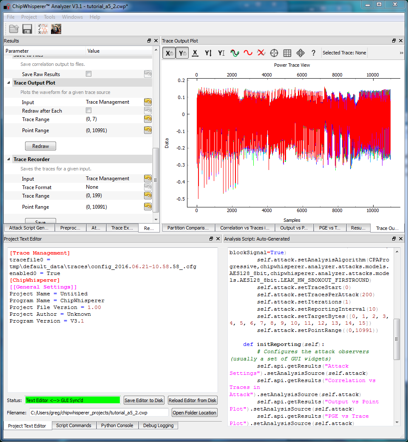Click Save Editor to Disk button

coord(144,400)
